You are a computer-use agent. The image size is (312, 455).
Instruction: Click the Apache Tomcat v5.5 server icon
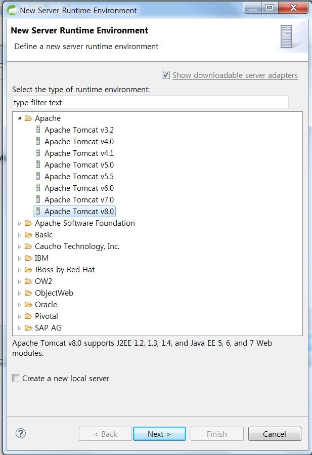(x=38, y=176)
